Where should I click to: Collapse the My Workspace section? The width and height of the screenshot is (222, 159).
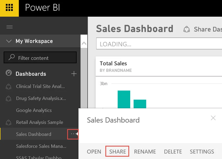[9, 41]
